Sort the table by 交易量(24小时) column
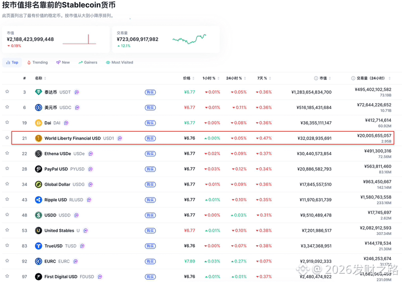 373,78
